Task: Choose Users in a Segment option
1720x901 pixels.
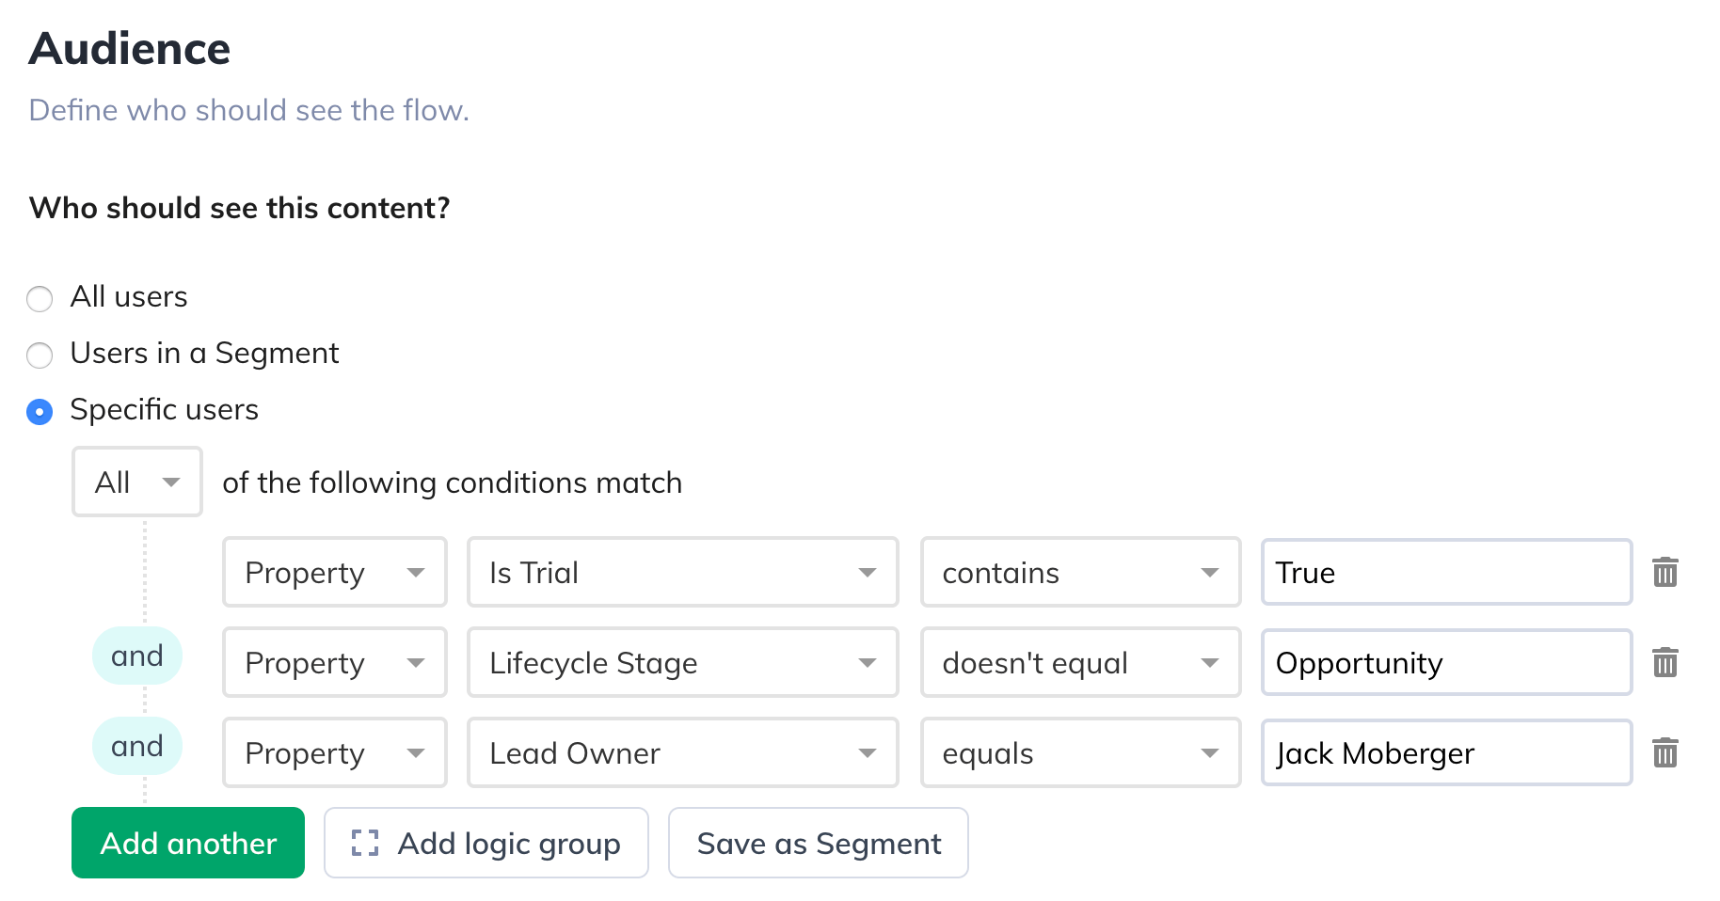Action: (40, 356)
